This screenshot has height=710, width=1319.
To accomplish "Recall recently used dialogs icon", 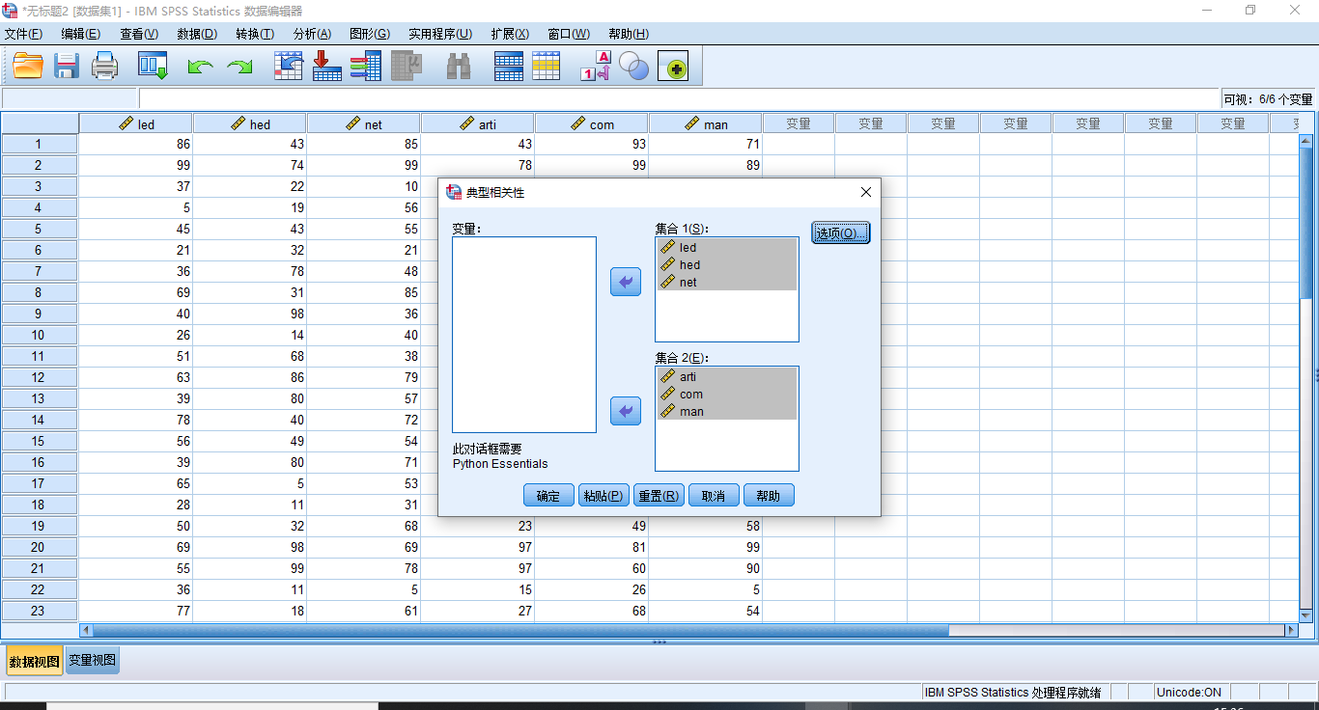I will [x=153, y=67].
